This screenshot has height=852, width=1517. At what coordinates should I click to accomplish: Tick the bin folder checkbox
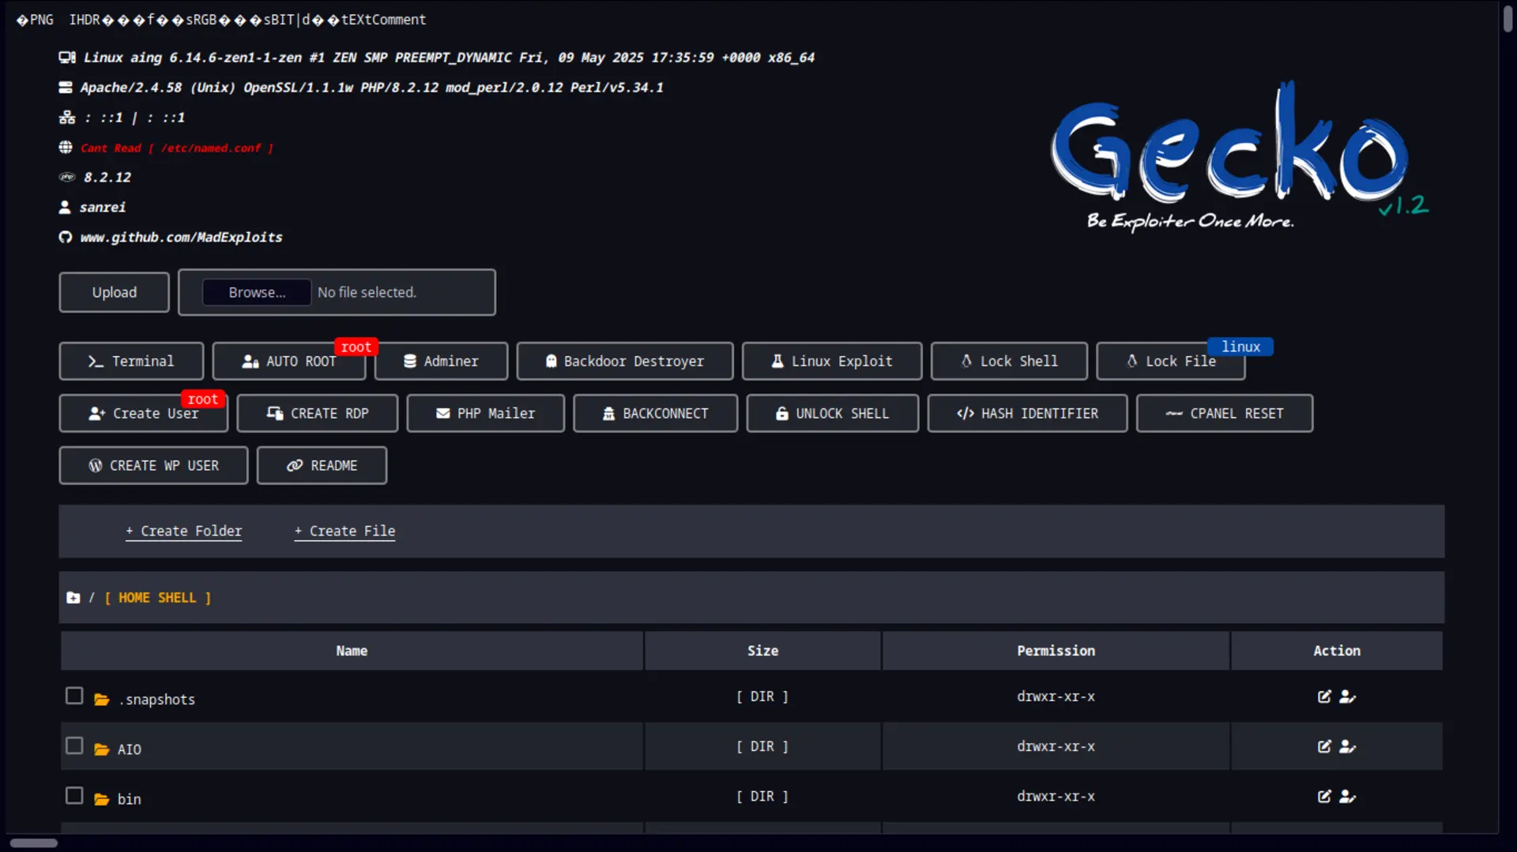coord(74,795)
